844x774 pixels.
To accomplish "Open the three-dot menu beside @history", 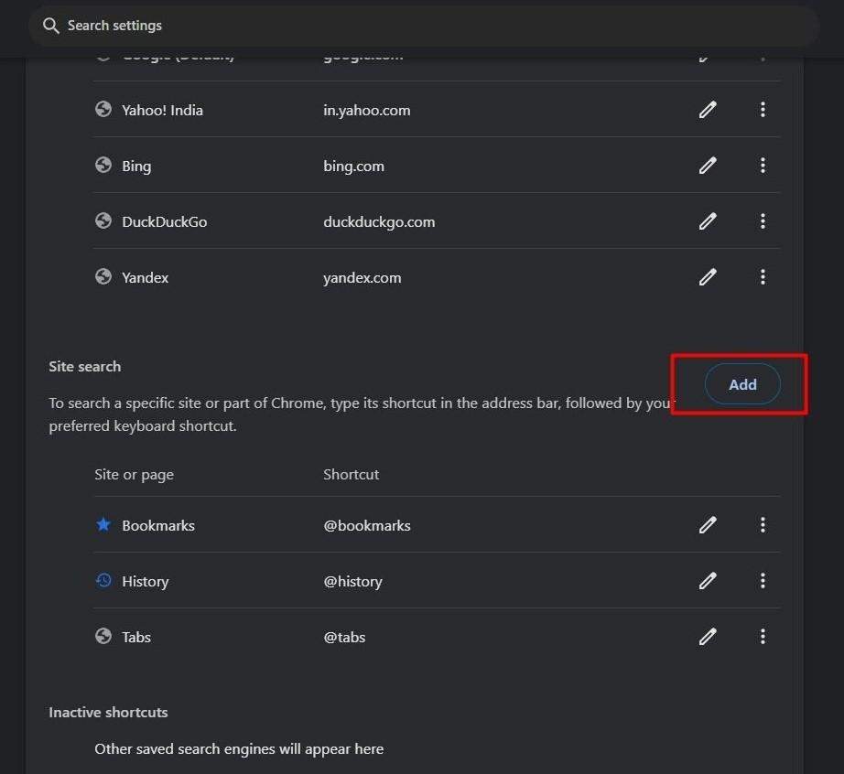I will tap(763, 580).
